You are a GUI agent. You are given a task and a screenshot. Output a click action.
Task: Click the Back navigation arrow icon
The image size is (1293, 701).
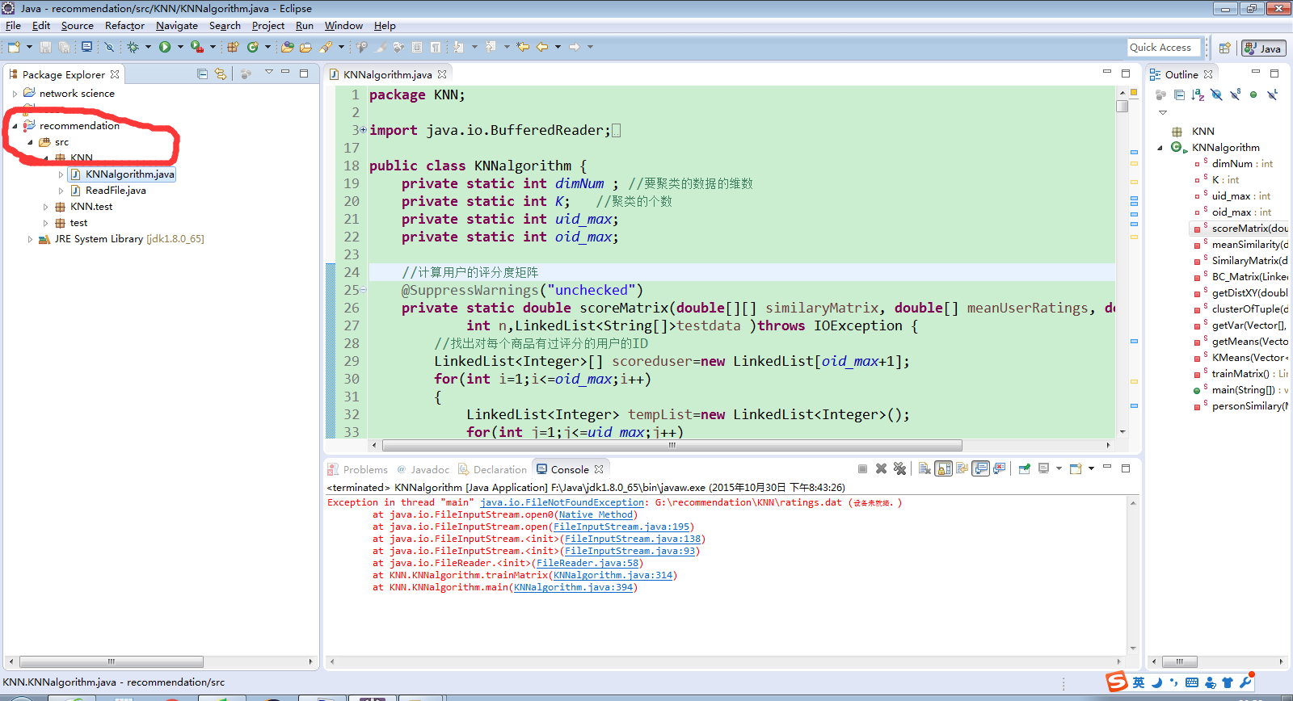click(x=542, y=47)
